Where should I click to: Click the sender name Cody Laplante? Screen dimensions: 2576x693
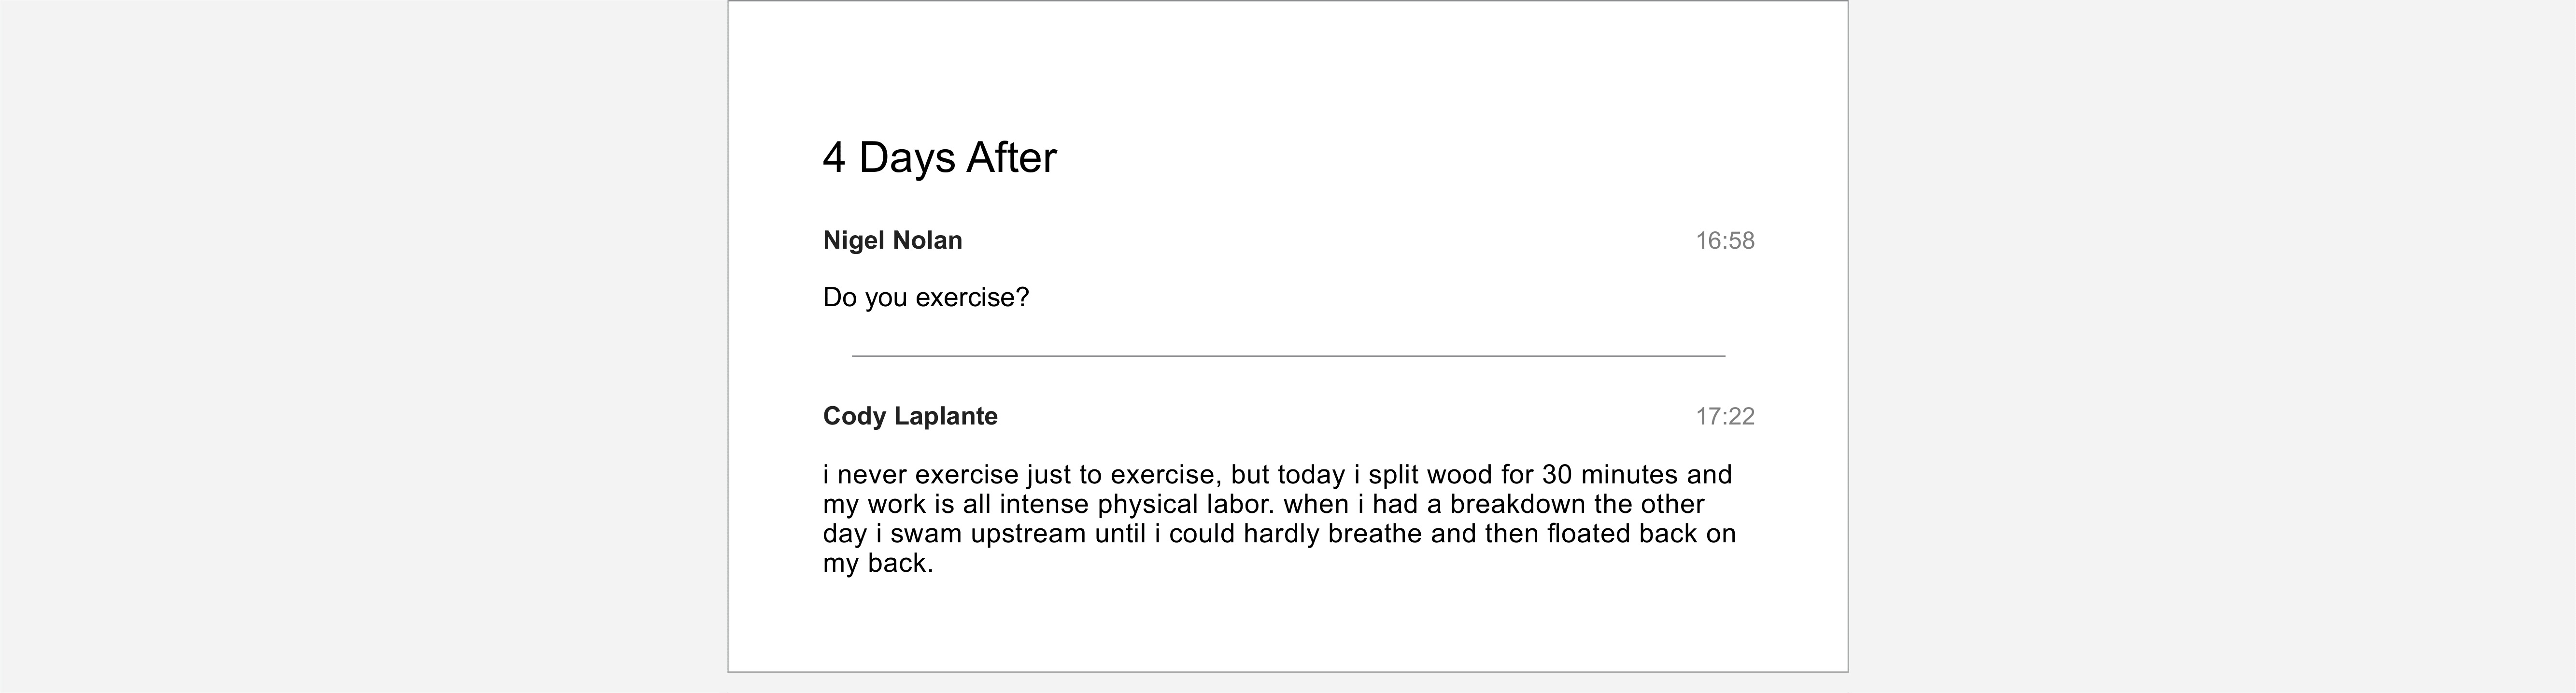point(910,417)
